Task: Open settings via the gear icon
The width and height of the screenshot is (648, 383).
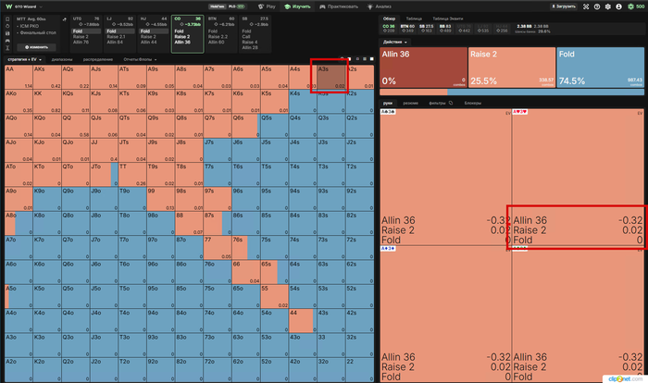Action: click(607, 6)
